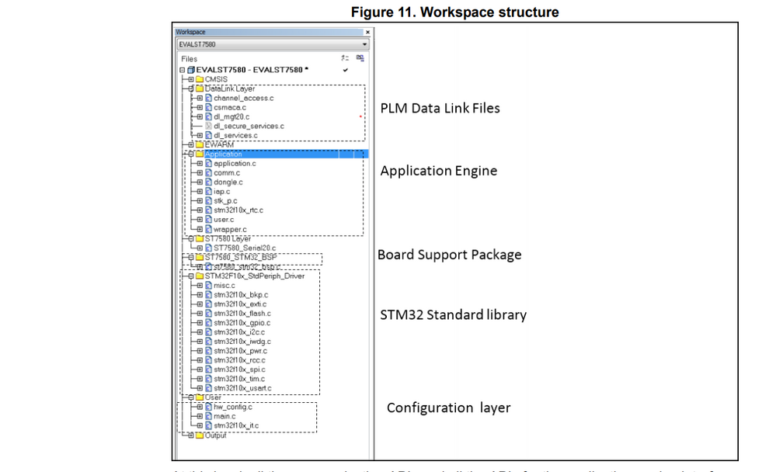Viewport: 776px width, 472px height.
Task: Click the dl_mgt20.c file icon
Action: 208,116
